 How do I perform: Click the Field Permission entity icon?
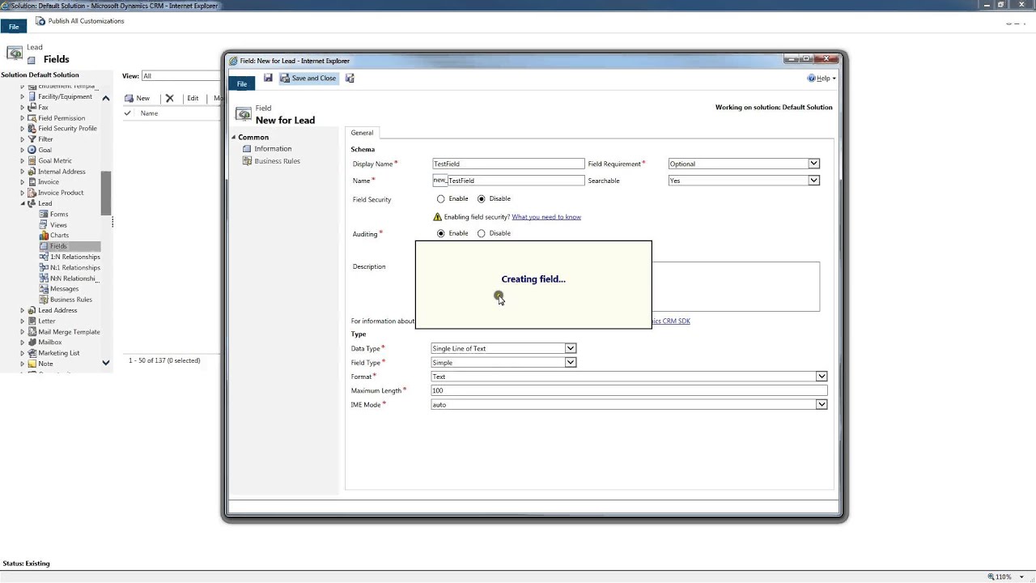click(32, 118)
